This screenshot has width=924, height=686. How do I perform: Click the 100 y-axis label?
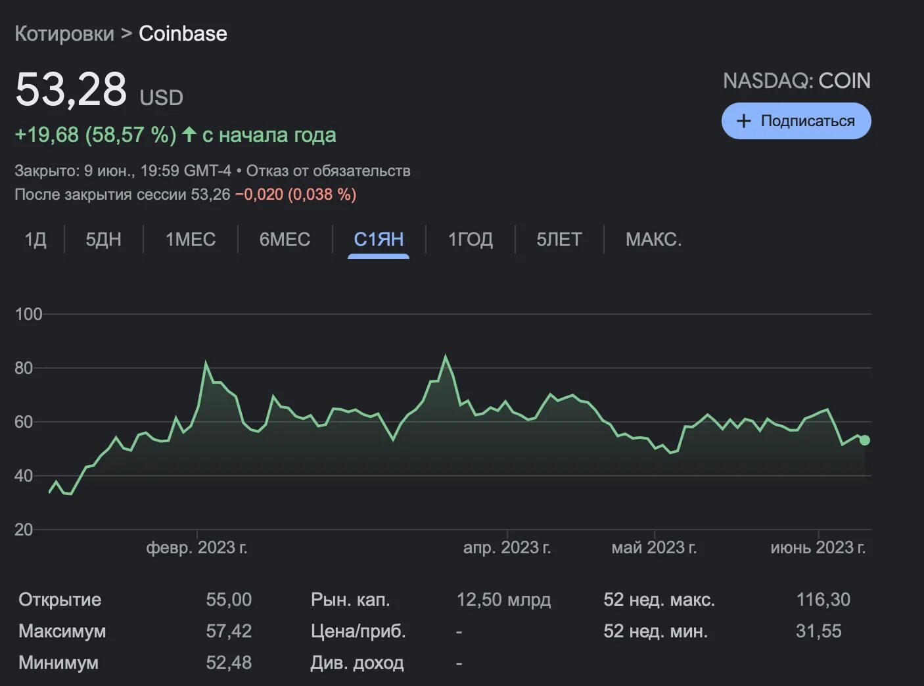28,314
